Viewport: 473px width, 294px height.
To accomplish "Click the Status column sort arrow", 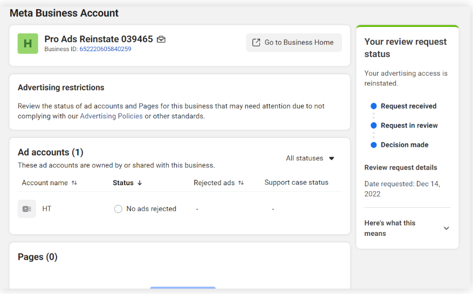I will coord(140,183).
